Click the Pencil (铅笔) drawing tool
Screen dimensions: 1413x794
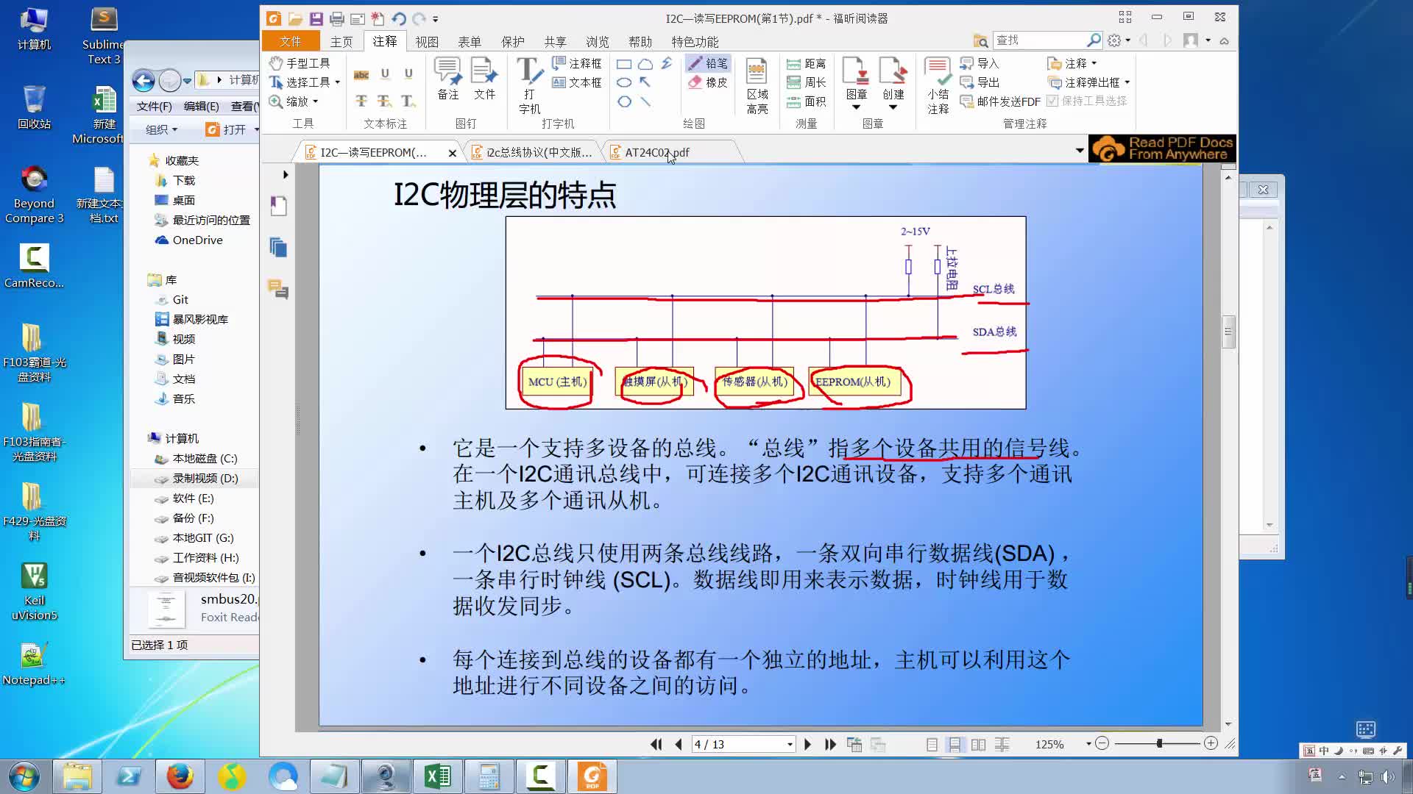pos(707,63)
